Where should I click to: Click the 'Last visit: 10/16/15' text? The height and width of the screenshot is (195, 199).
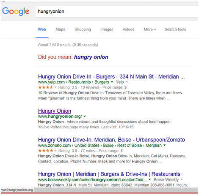point(117,127)
